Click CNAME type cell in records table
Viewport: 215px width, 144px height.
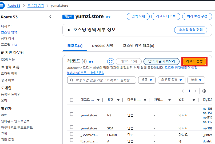click(113, 135)
